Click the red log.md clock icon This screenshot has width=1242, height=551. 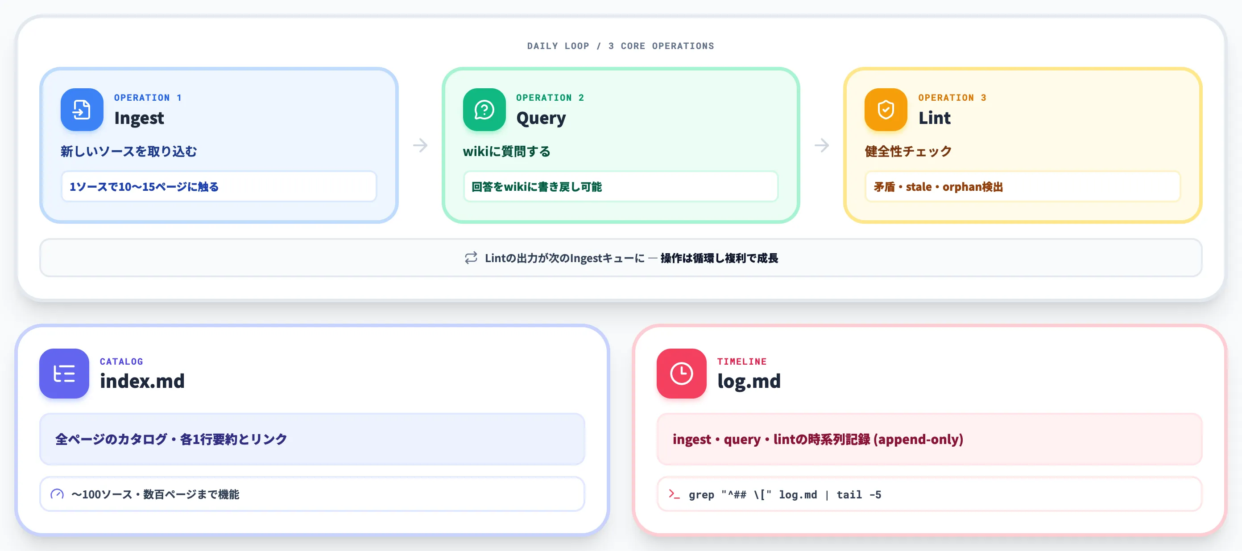[681, 373]
